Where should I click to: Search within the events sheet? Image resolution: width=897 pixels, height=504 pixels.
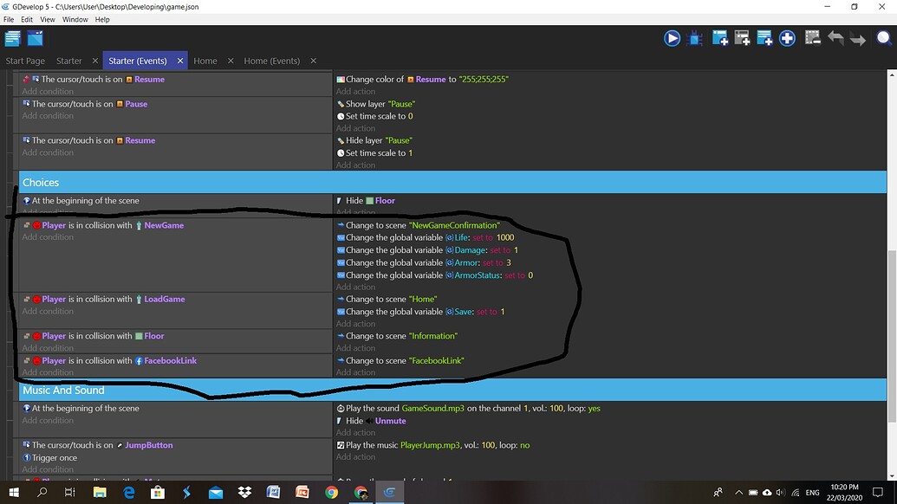(883, 38)
